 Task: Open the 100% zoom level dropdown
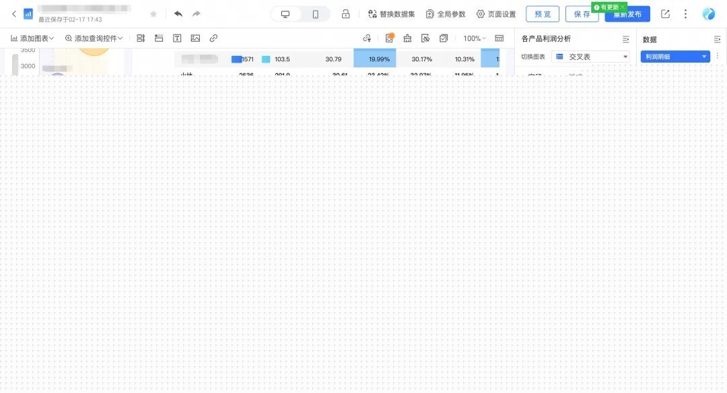475,38
